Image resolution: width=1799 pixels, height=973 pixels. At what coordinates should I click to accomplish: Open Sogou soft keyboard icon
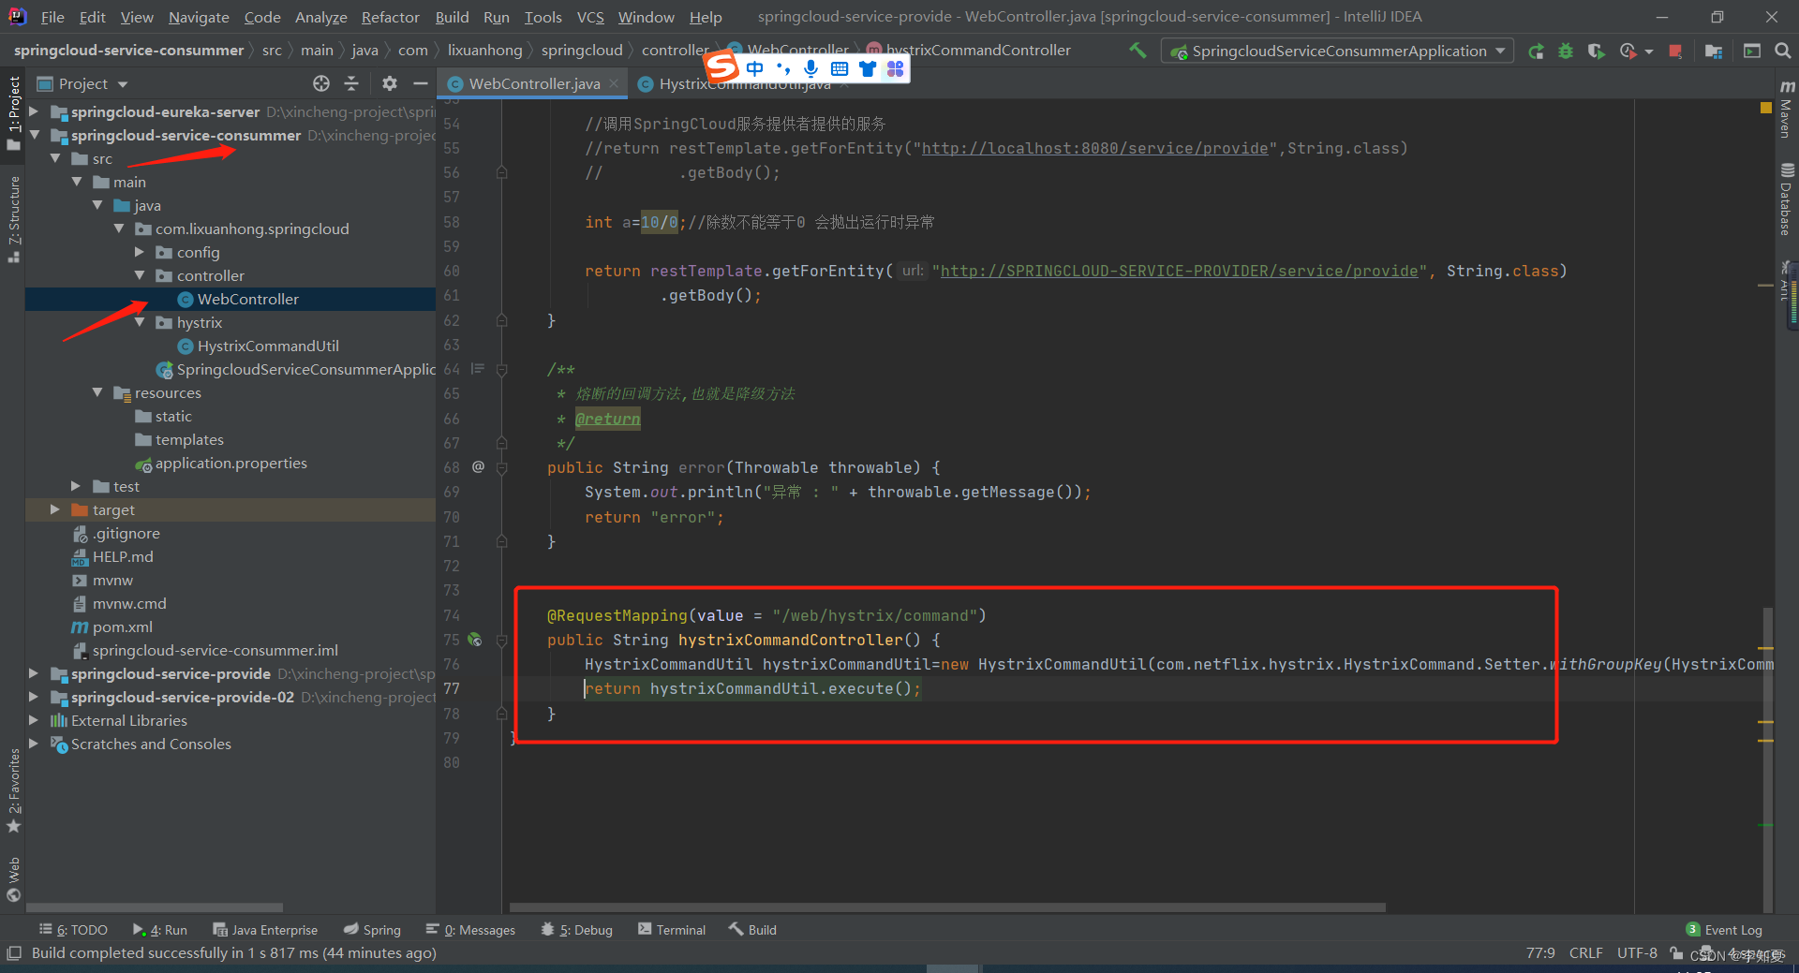point(840,68)
